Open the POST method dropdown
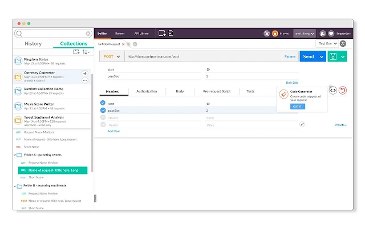 point(112,56)
